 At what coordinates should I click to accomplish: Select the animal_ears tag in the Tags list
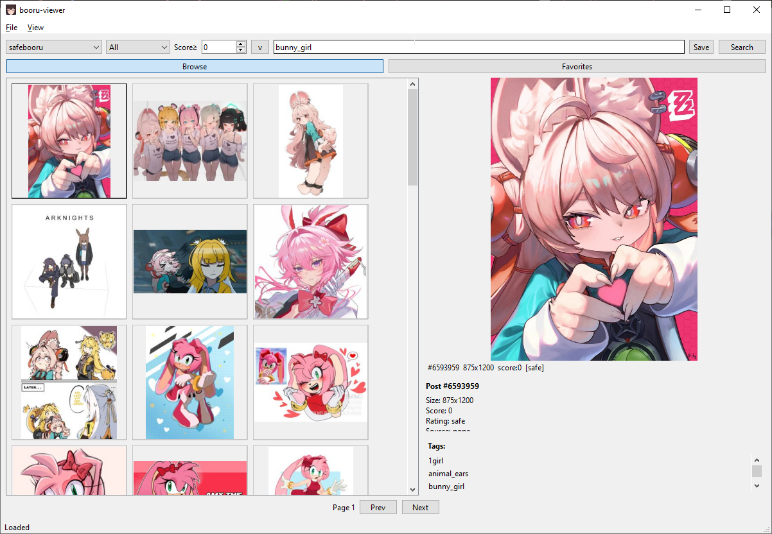click(448, 473)
